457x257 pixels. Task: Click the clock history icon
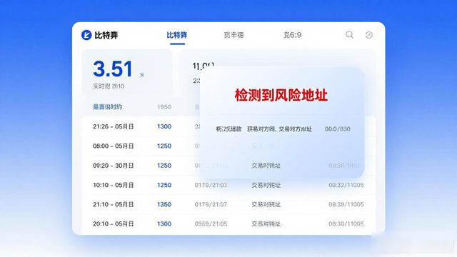[369, 35]
